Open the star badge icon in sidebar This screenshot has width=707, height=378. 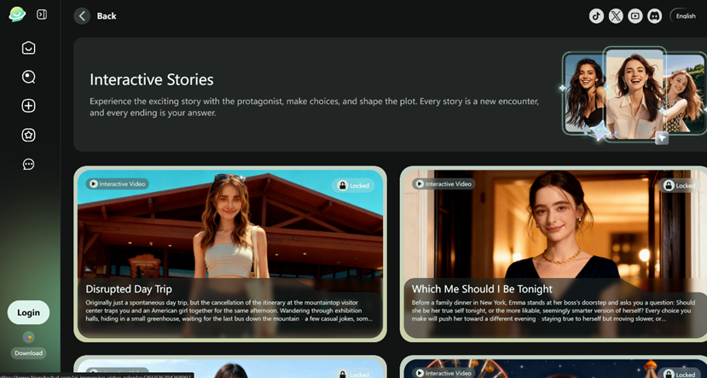click(29, 135)
